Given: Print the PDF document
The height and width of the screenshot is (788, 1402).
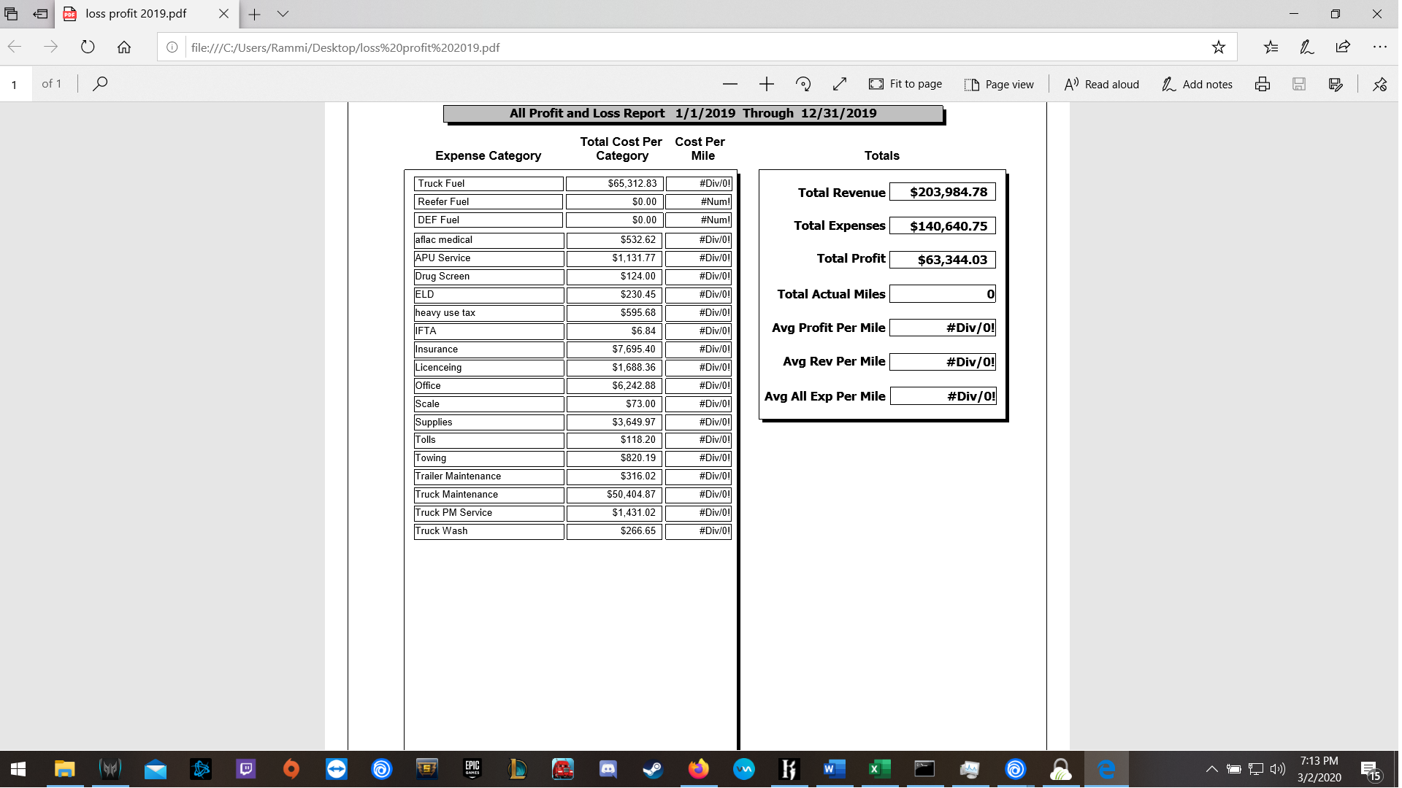Looking at the screenshot, I should point(1263,84).
